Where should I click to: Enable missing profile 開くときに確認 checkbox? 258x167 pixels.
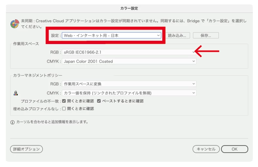click(x=64, y=109)
